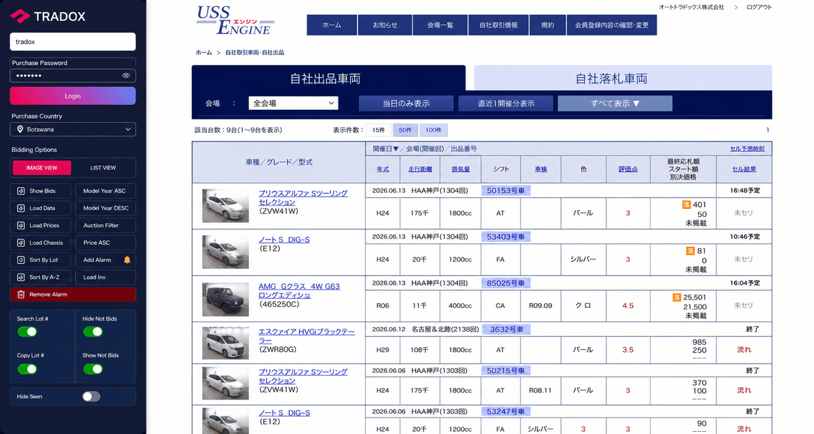Click the ログアウト link
This screenshot has height=434, width=814.
pyautogui.click(x=758, y=7)
